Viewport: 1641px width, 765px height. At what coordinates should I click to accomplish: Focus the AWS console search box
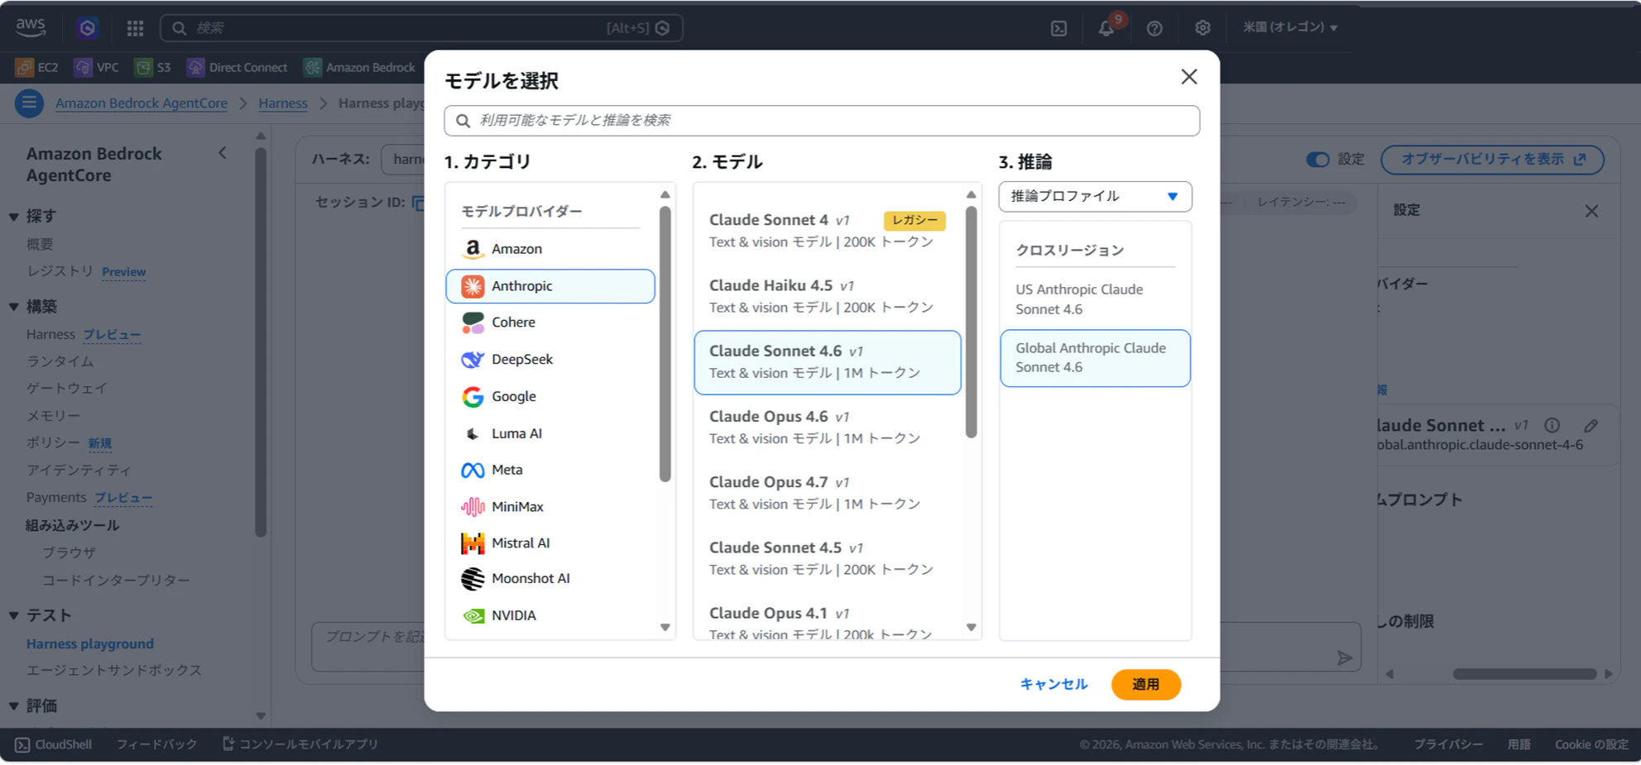coord(421,28)
